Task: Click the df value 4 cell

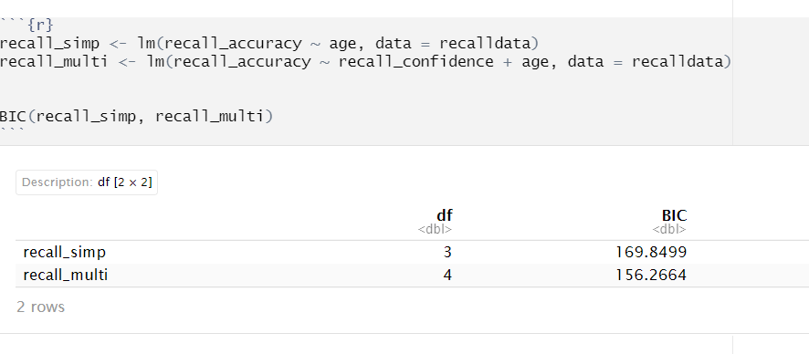Action: point(447,276)
